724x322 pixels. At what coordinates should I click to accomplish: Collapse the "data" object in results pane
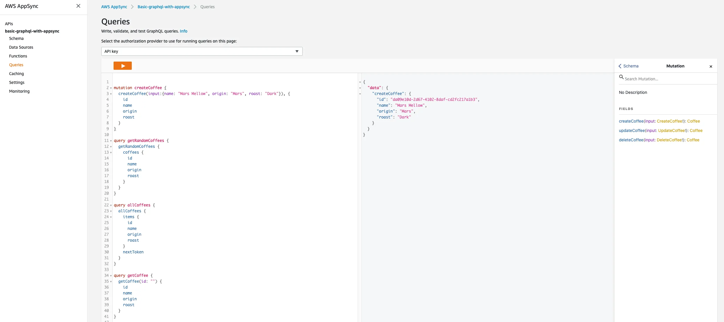click(x=360, y=88)
